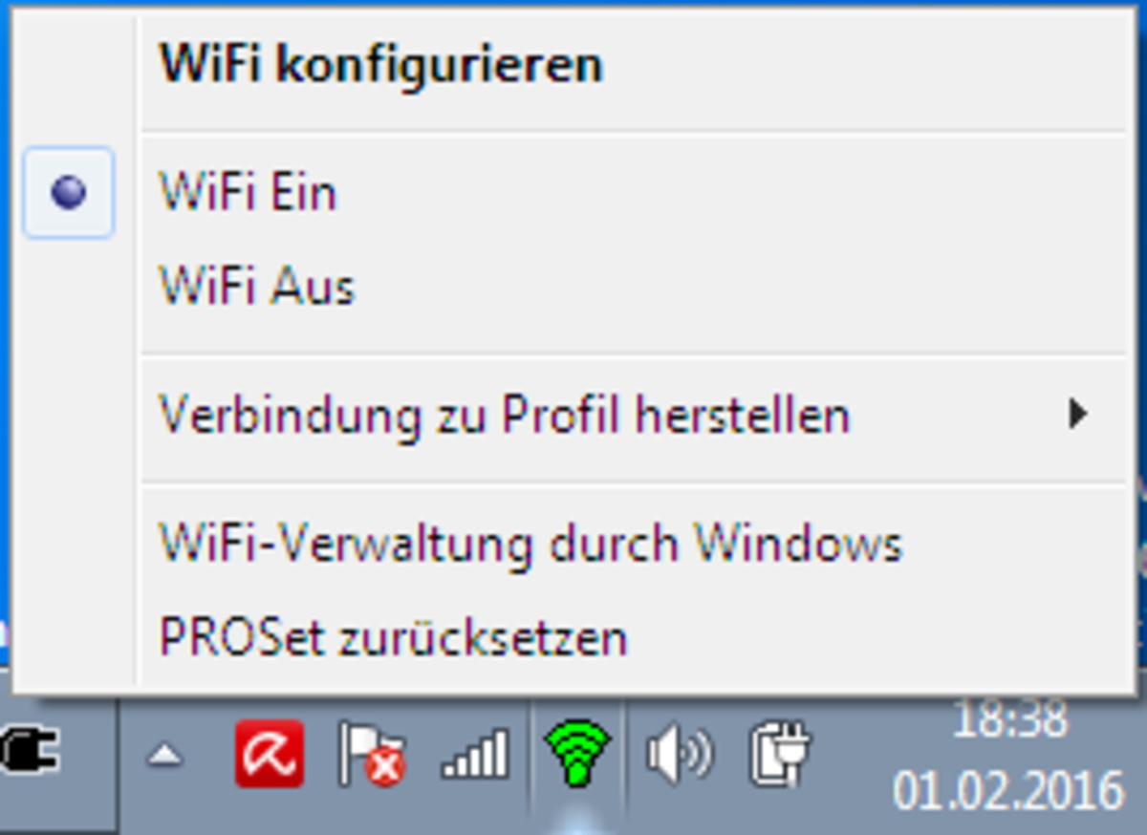1147x835 pixels.
Task: Click the blue radio bullet beside WiFi Ein
Action: pos(69,193)
